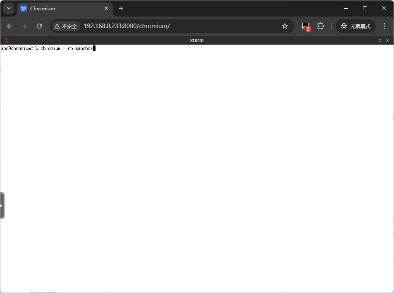Click the forward navigation arrow
The image size is (394, 293).
pyautogui.click(x=24, y=26)
